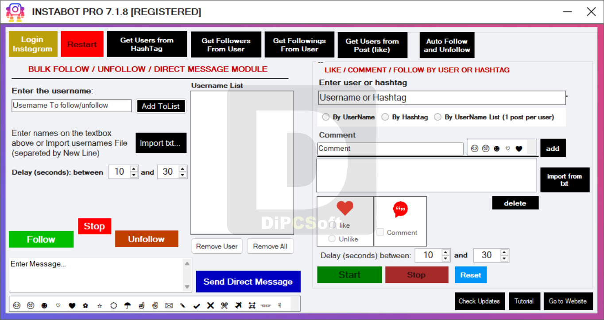Insert the scissors symbol into the message
Image resolution: width=604 pixels, height=320 pixels.
pos(224,305)
